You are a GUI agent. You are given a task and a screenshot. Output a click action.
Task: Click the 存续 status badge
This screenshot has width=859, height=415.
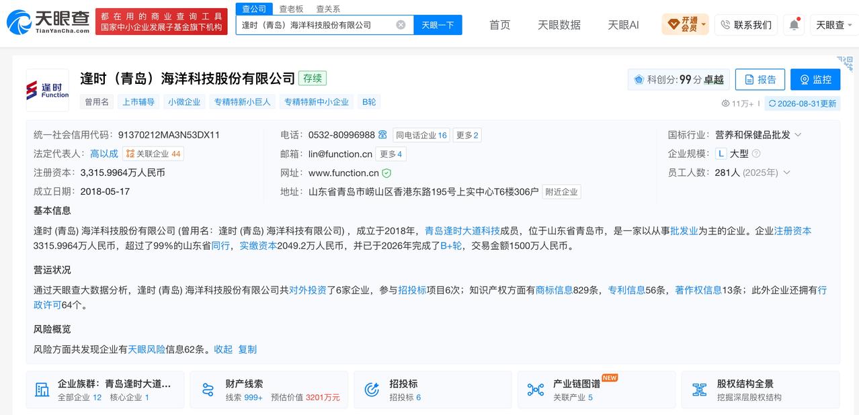tap(313, 78)
